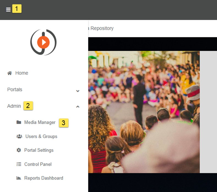Open the Reports Dashboard entry
The image size is (217, 192).
click(44, 178)
